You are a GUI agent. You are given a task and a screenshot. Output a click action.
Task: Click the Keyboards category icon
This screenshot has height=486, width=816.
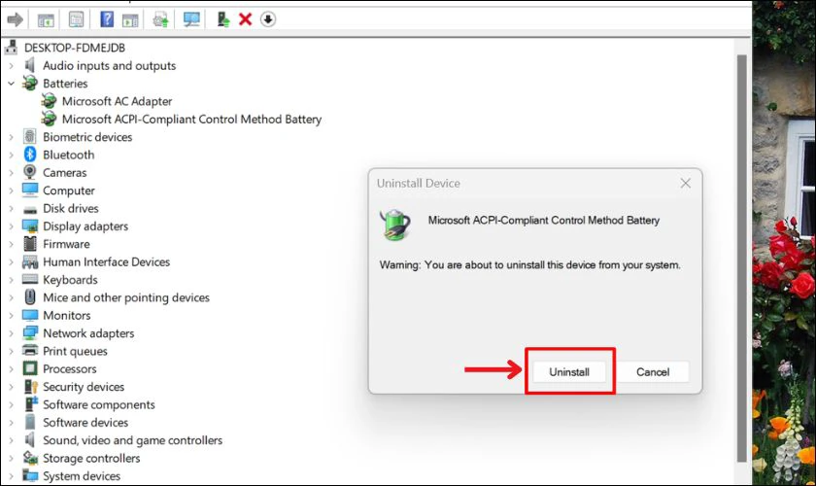[30, 279]
